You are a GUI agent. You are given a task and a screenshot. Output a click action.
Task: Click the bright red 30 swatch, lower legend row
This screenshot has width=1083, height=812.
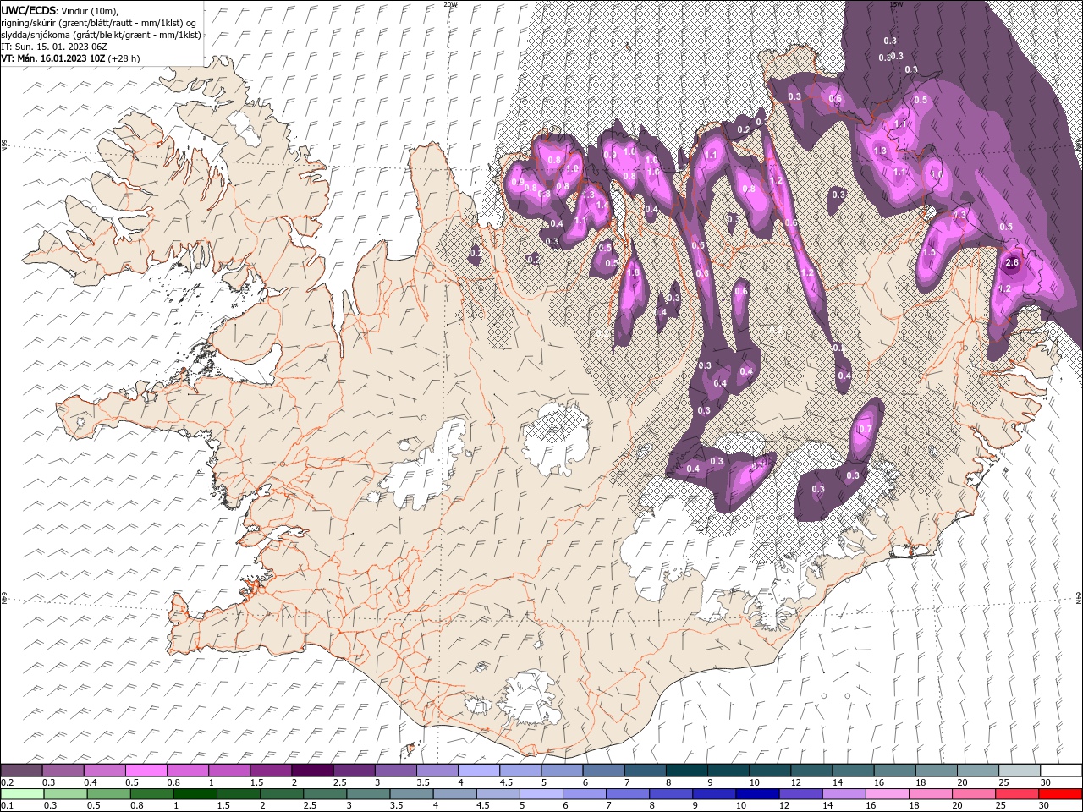pos(1059,794)
